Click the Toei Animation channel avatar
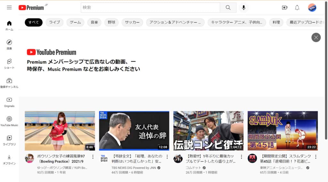 pyautogui.click(x=252, y=158)
